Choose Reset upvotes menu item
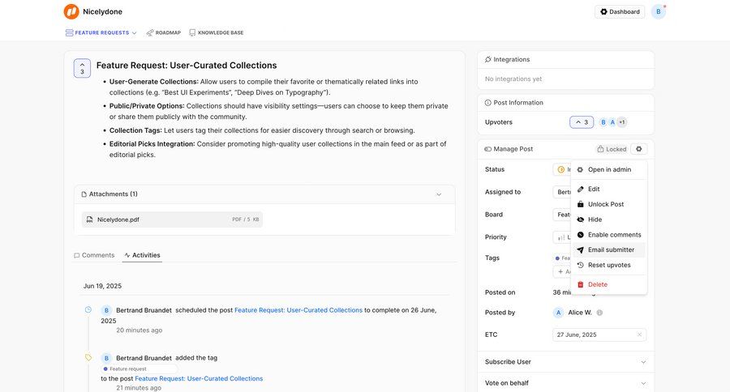Viewport: 730px width, 392px height. coord(608,265)
